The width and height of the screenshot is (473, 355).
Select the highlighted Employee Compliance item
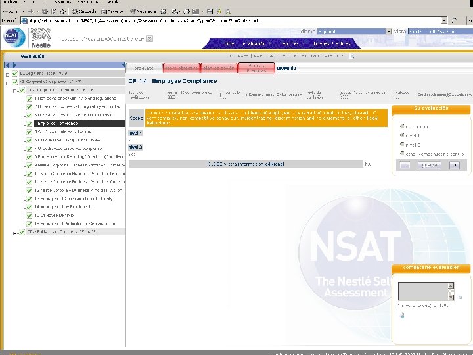(x=79, y=123)
